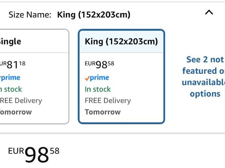225x168 pixels.
Task: Click 'In stock' text in King card
Action: coord(98,89)
